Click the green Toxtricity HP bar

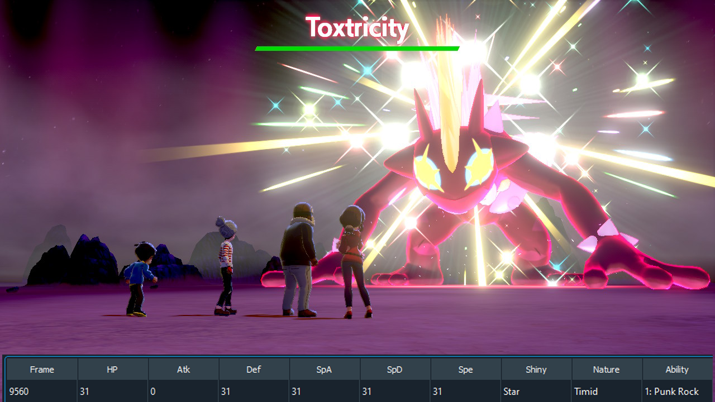(357, 49)
